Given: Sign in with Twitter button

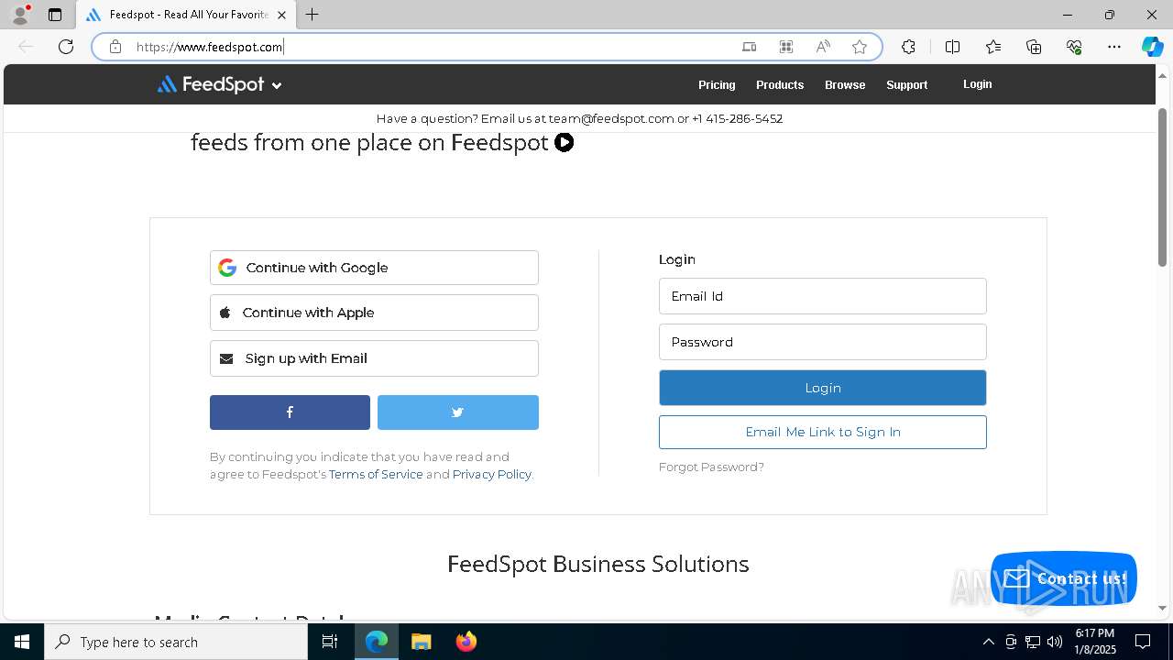Looking at the screenshot, I should [458, 412].
